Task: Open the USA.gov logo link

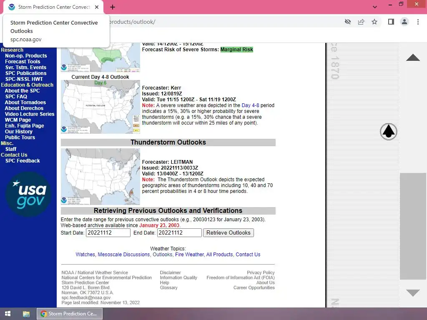Action: 28,194
